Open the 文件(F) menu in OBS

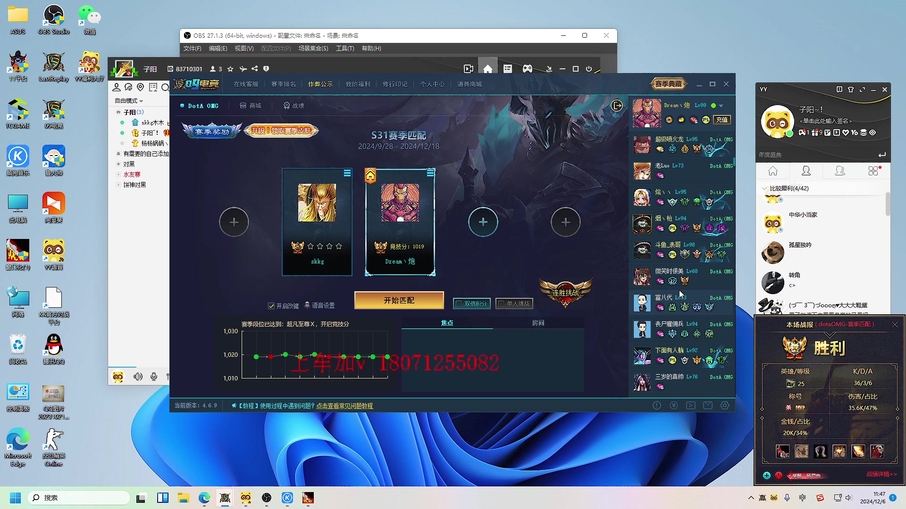click(x=192, y=49)
